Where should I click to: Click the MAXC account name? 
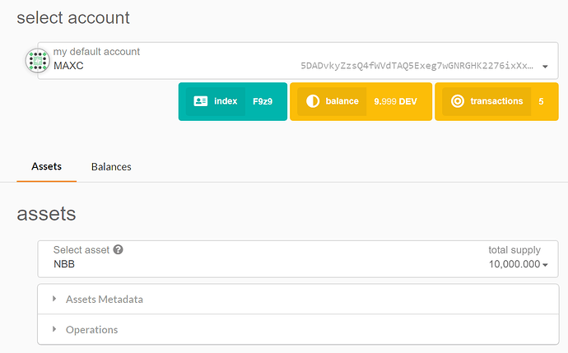68,65
